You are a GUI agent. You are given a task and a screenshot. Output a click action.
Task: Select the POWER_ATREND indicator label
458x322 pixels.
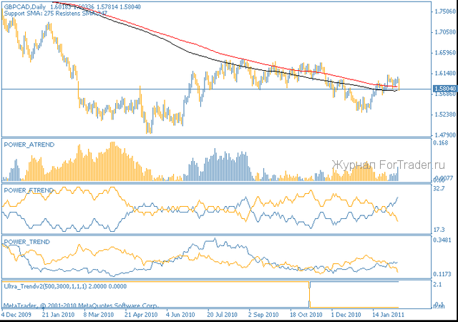(x=29, y=145)
